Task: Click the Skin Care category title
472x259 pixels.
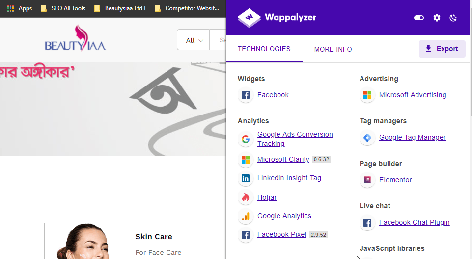Action: [x=154, y=237]
